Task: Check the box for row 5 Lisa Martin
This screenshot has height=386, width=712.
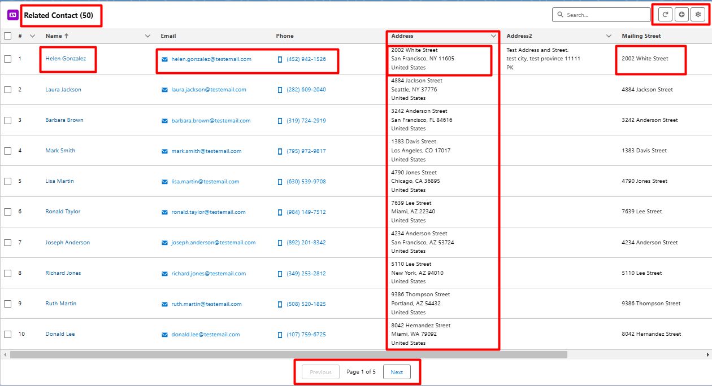Action: tap(7, 181)
